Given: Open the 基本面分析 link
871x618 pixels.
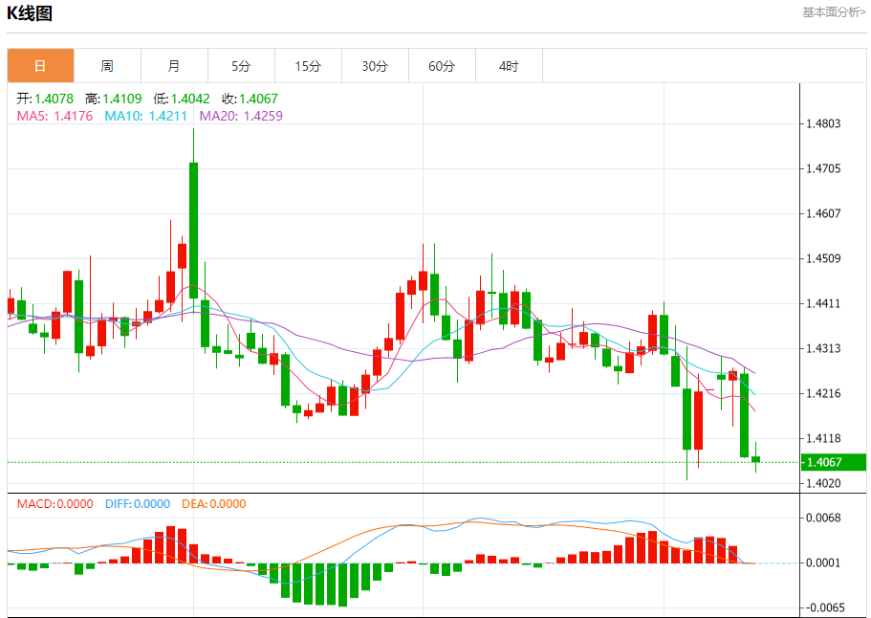Looking at the screenshot, I should pos(834,12).
